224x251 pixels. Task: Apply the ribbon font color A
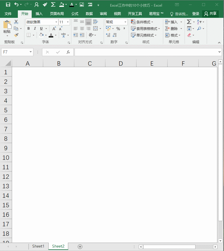51,35
